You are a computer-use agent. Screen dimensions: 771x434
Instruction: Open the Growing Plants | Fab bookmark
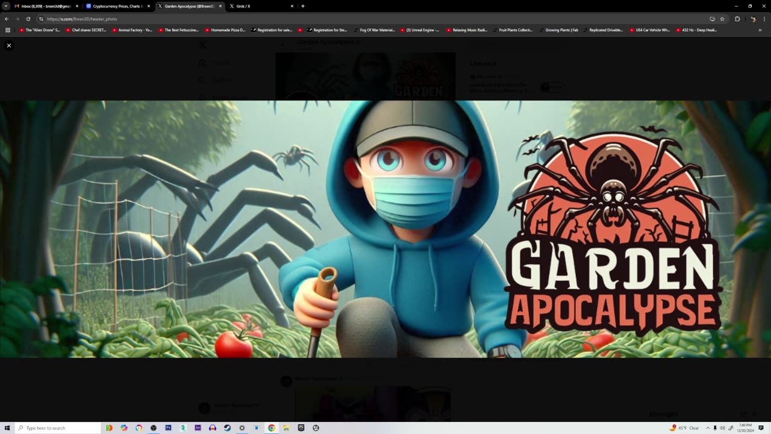click(559, 30)
